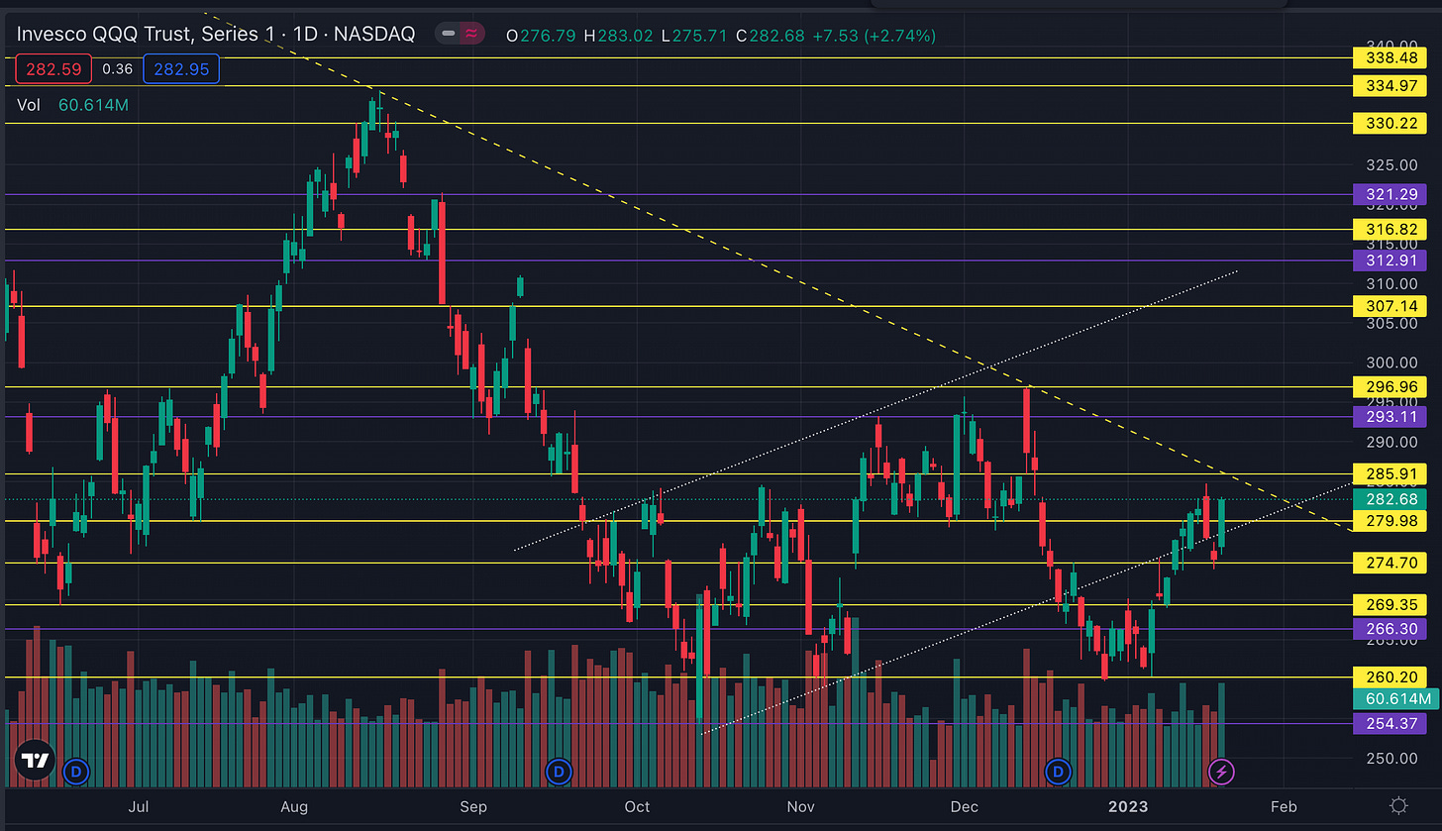The width and height of the screenshot is (1442, 831).
Task: Click the blue 282.95 buy price button
Action: coord(181,69)
